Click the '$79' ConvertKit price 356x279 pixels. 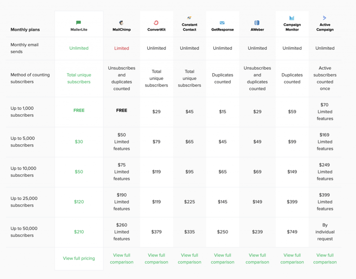[157, 142]
